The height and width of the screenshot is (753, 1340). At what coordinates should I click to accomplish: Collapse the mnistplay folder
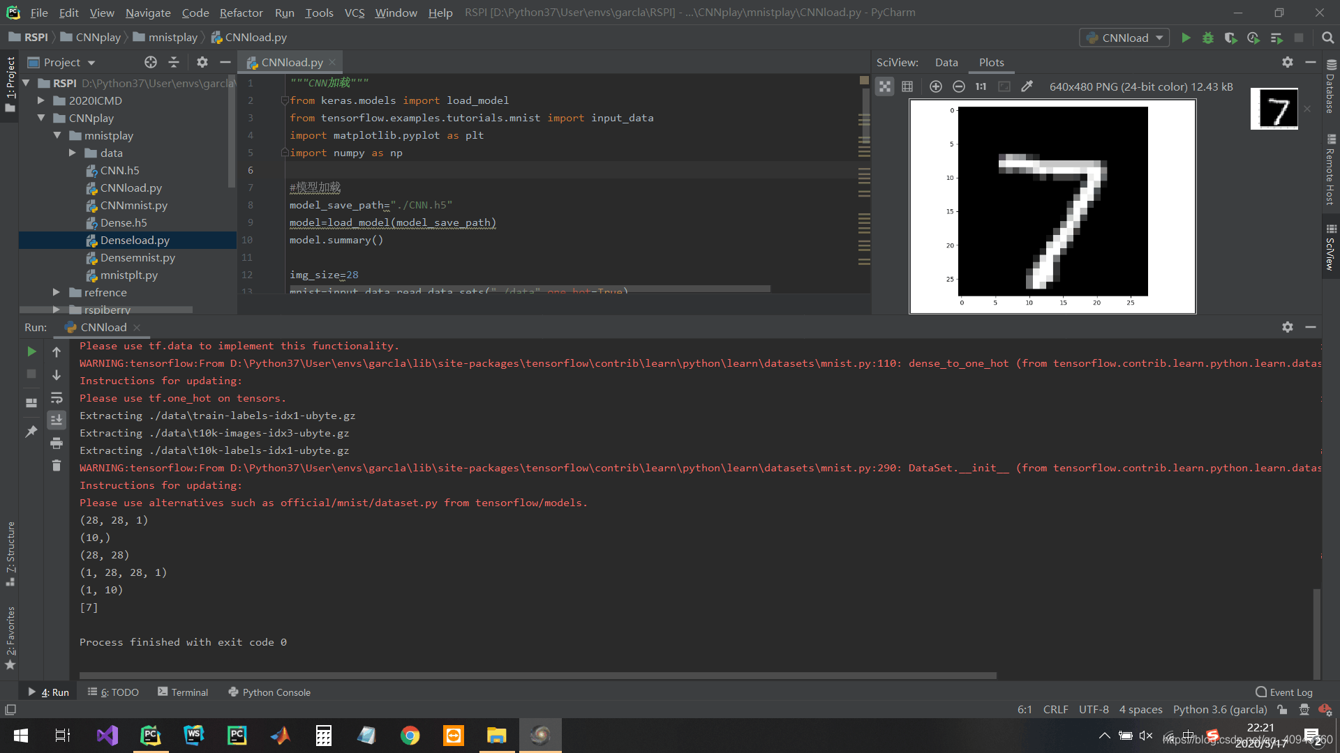point(57,135)
